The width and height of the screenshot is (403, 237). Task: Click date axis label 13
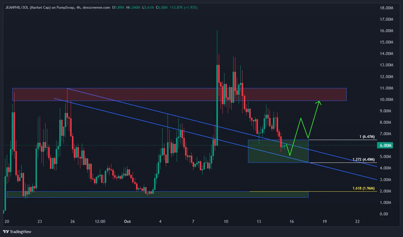pyautogui.click(x=259, y=222)
